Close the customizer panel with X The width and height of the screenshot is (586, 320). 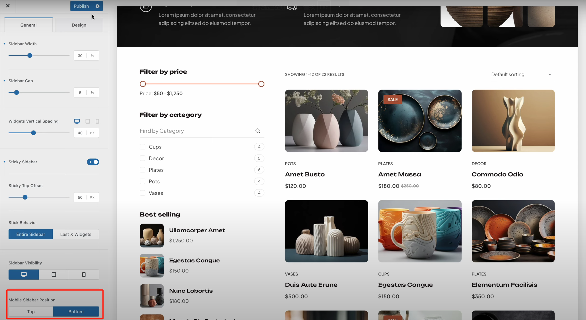click(x=8, y=6)
